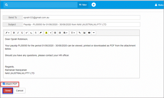Image resolution: width=164 pixels, height=98 pixels.
Task: Click the insert video icon
Action: coord(89,33)
